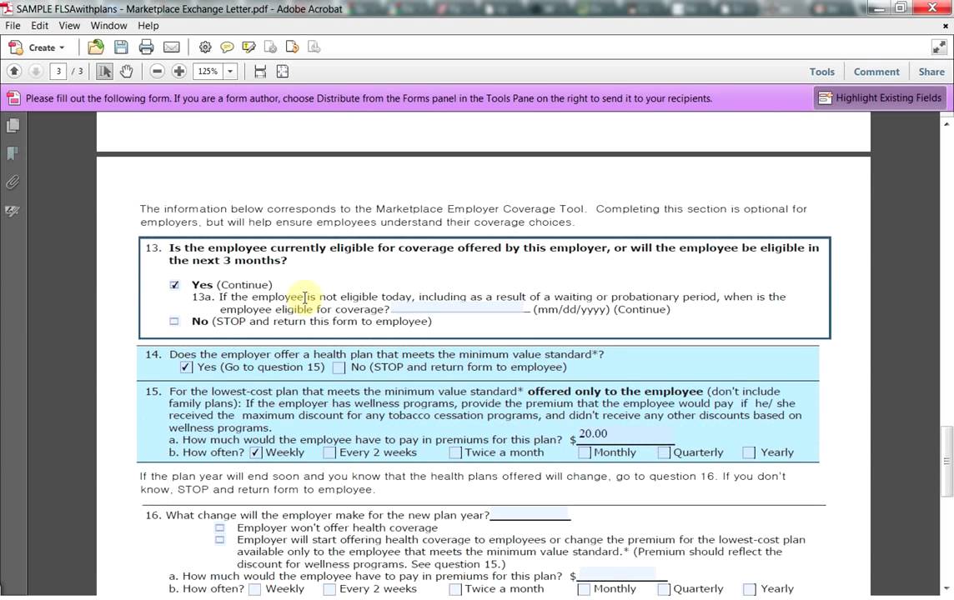The image size is (954, 600).
Task: Toggle Yes (Go to question 15) checkbox
Action: coord(186,367)
